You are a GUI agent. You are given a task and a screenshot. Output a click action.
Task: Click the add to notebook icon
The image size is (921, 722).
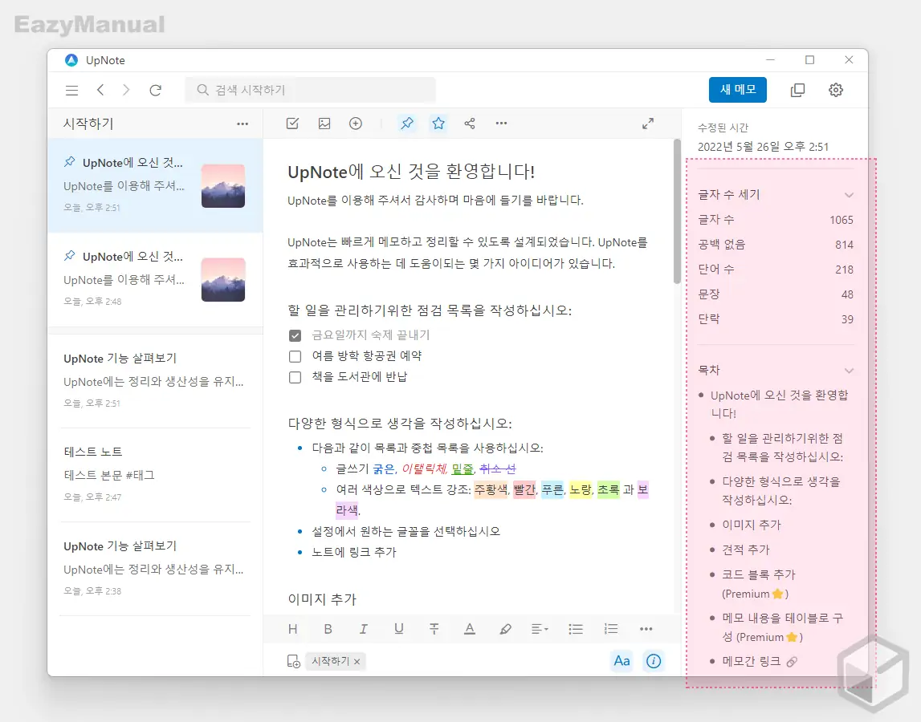(x=294, y=662)
